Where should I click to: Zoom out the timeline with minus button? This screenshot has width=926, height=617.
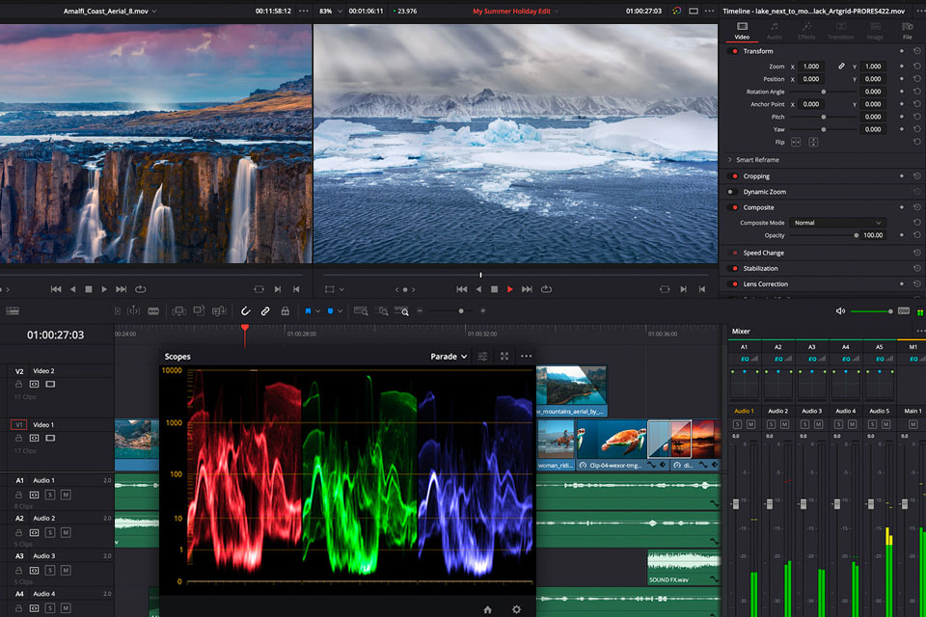tap(420, 311)
